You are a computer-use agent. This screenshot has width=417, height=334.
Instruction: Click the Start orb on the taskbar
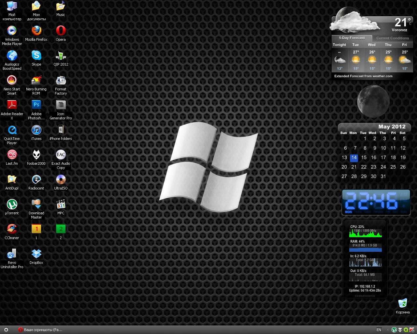[6, 330]
